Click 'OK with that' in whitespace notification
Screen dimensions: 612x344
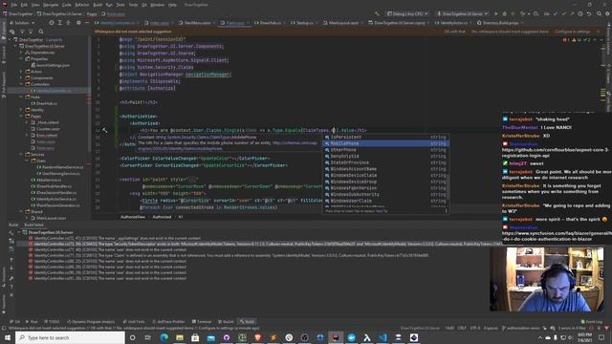tap(455, 32)
